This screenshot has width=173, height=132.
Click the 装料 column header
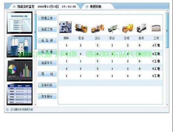66,38
